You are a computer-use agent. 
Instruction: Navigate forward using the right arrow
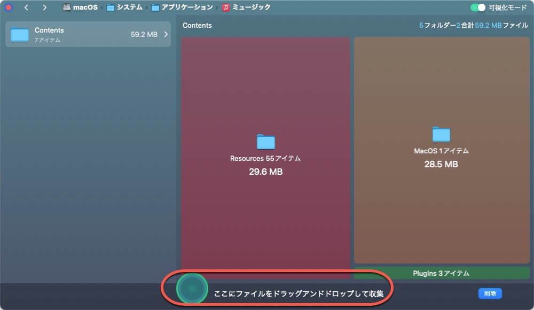point(44,7)
